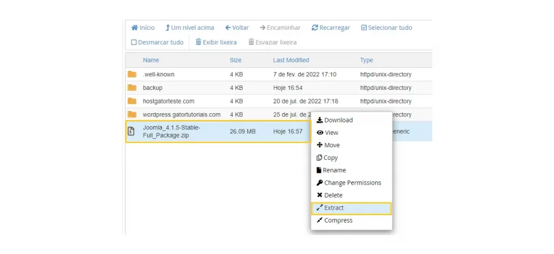Click the Encaminhar forward button

pyautogui.click(x=280, y=28)
